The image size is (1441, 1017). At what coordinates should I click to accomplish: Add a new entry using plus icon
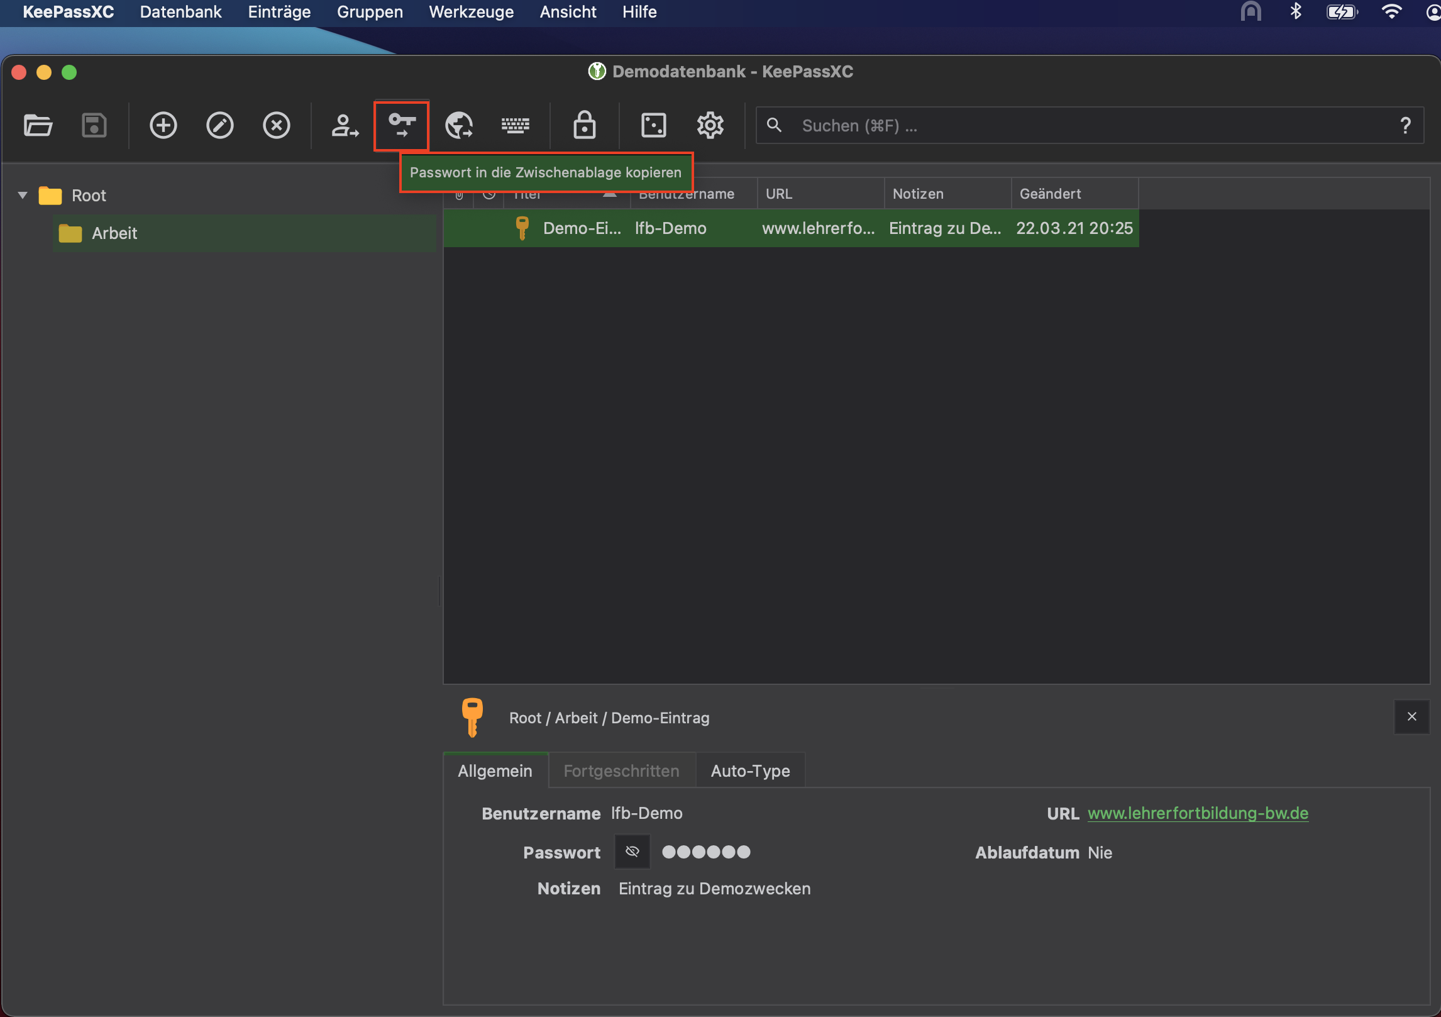163,125
